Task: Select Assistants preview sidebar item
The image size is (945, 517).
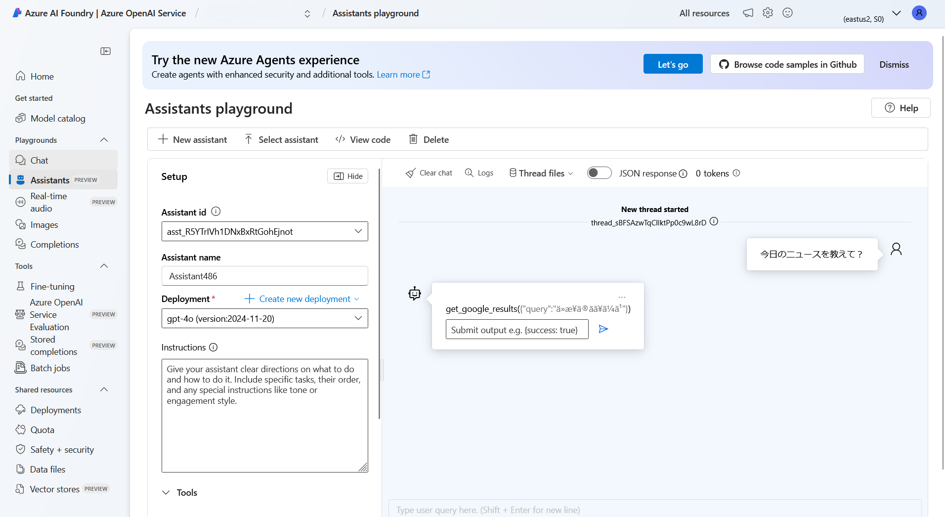Action: (x=63, y=180)
